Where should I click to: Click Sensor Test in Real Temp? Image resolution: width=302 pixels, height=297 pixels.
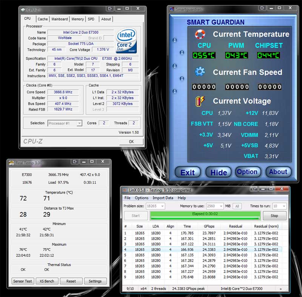23,281
